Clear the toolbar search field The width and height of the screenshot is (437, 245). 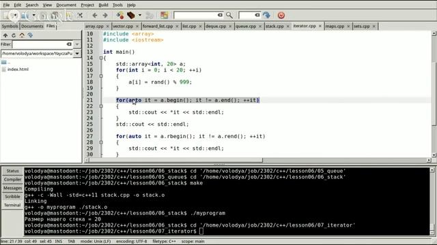[x=220, y=15]
